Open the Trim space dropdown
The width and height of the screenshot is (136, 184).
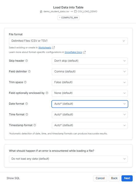90,82
